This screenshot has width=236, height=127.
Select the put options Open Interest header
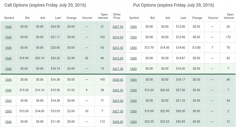(229, 16)
